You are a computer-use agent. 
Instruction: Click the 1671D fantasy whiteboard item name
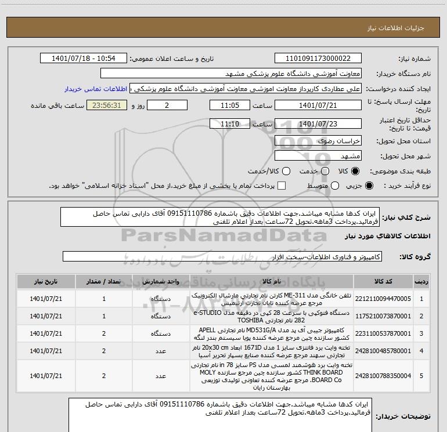point(271,351)
